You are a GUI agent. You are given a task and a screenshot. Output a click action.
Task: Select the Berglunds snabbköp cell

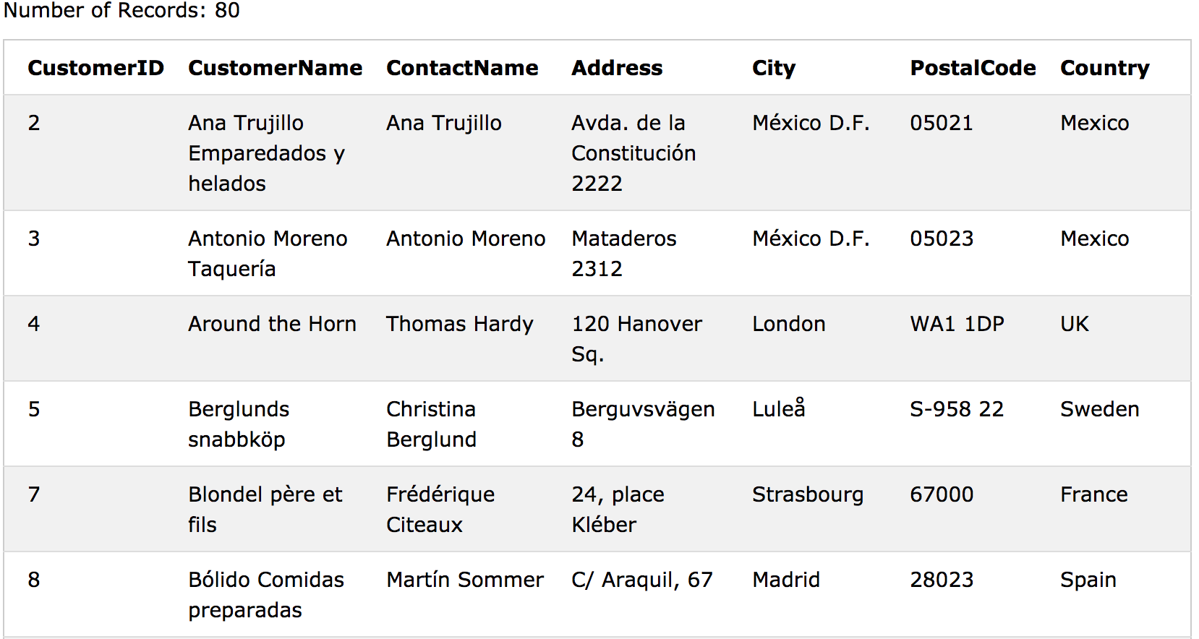tap(239, 424)
